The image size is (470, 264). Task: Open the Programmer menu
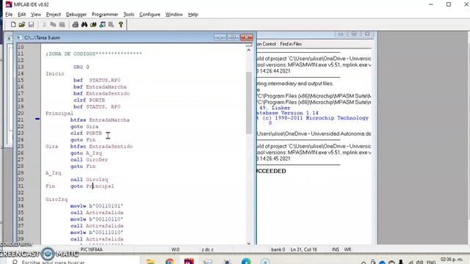point(105,15)
